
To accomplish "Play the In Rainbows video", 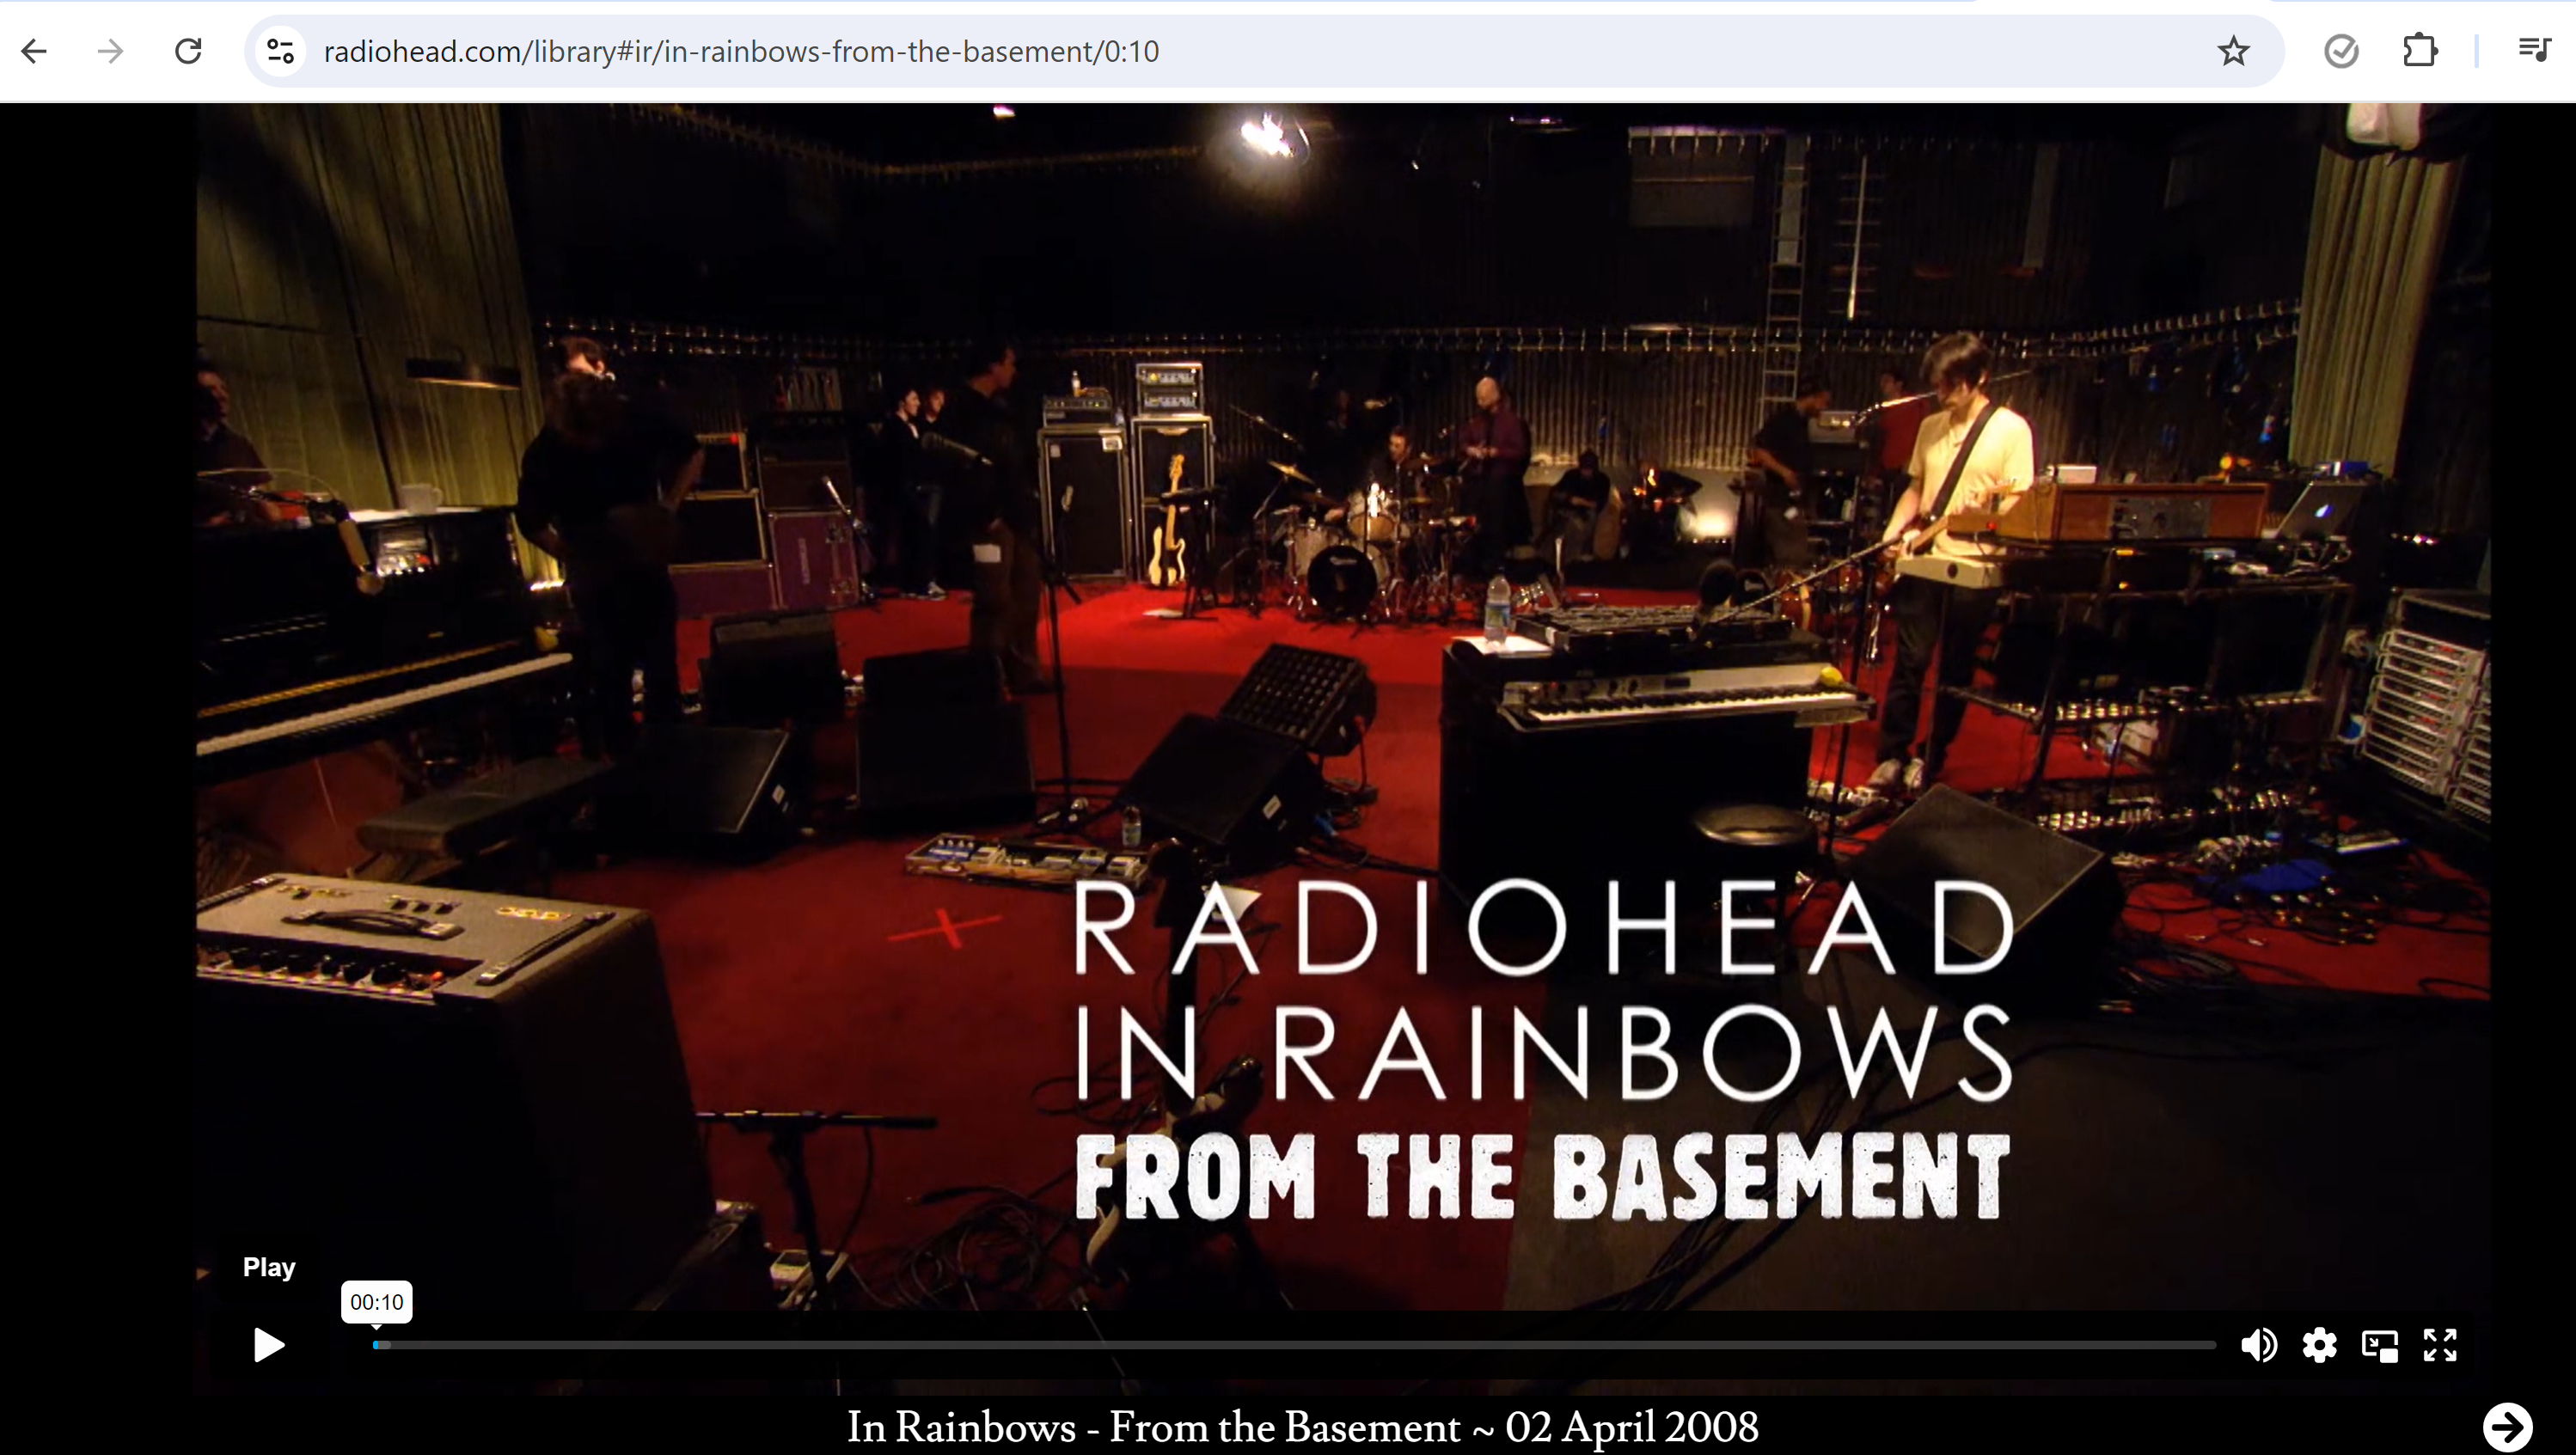I will 268,1345.
